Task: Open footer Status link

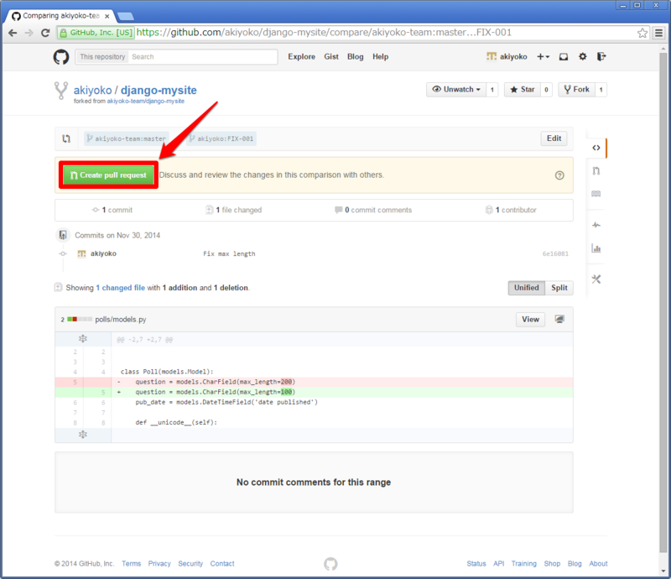Action: pos(476,564)
